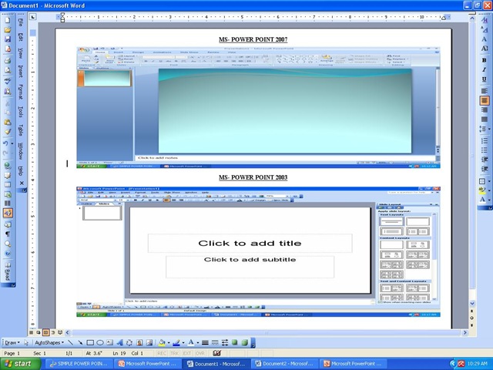Open Fill Color dropdown arrow
This screenshot has width=493, height=370.
[169, 342]
